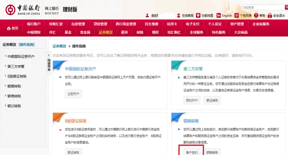This screenshot has height=155, width=288.
Task: Expand B股银证转账 in the sidebar
Action: point(17,77)
